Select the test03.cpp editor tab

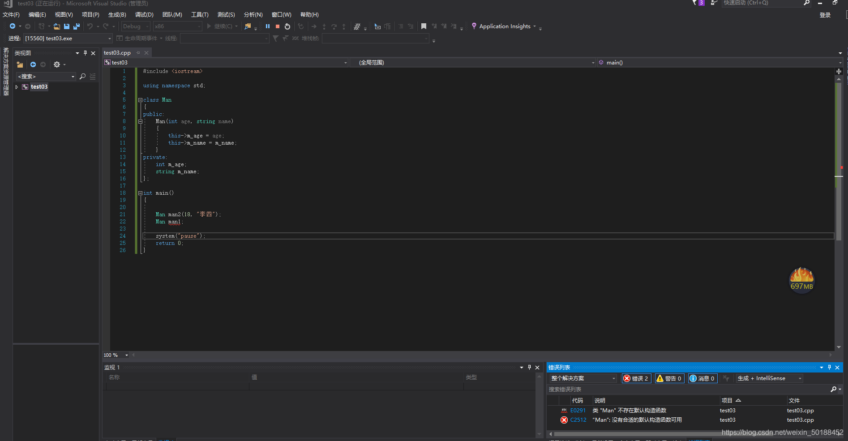pyautogui.click(x=117, y=53)
